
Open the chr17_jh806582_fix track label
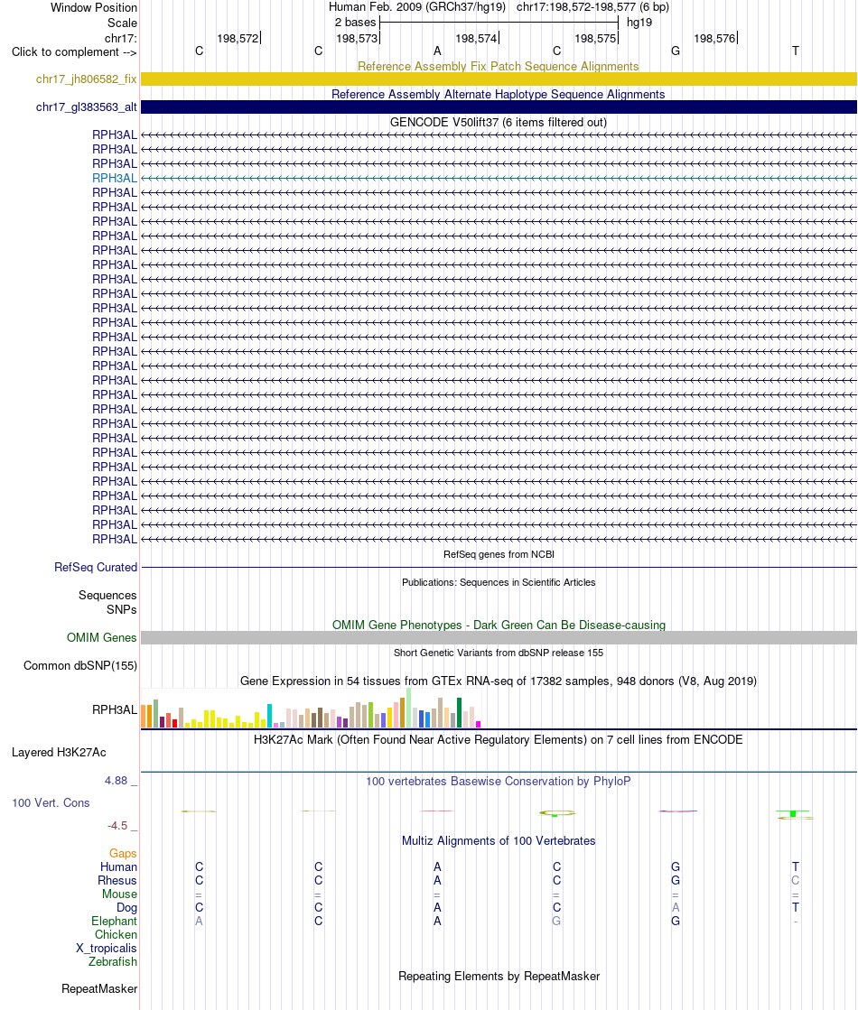click(87, 79)
